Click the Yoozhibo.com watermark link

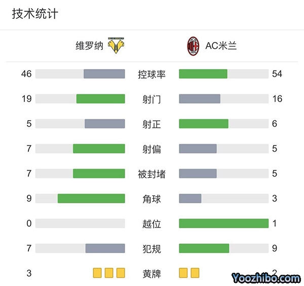pyautogui.click(x=266, y=278)
